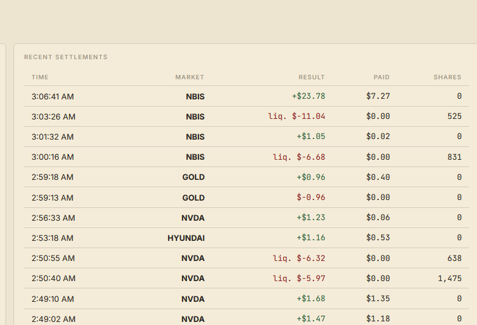Viewport: 477px width, 325px height.
Task: Select the 3:06:41 AM timestamp
Action: click(x=53, y=96)
